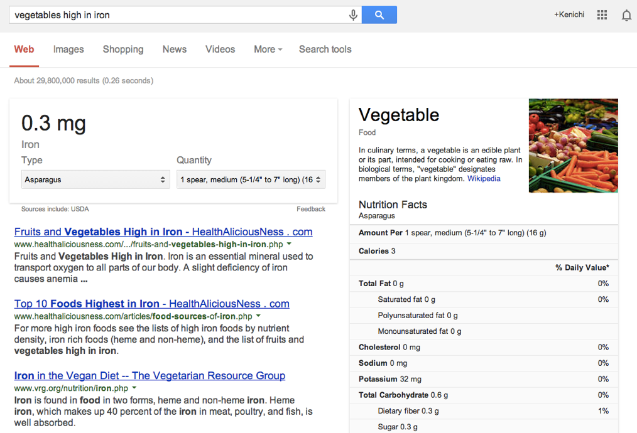Open the vegetable type dropdown showing Asparagus
Viewport: 637px width, 433px height.
coord(95,179)
